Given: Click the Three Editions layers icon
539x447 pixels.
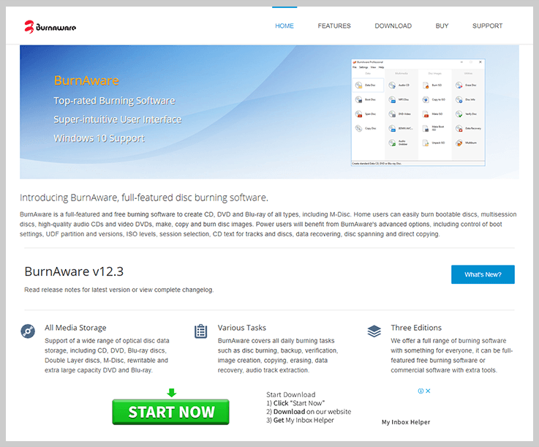Looking at the screenshot, I should point(374,331).
